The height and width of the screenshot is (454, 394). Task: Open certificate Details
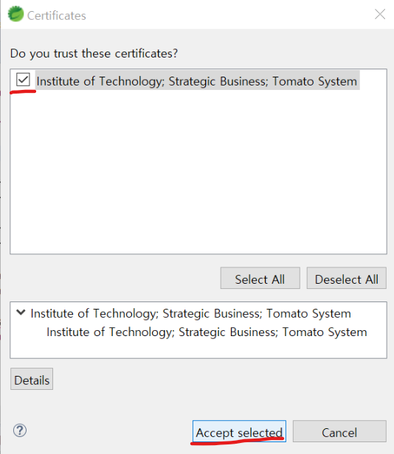(x=32, y=379)
